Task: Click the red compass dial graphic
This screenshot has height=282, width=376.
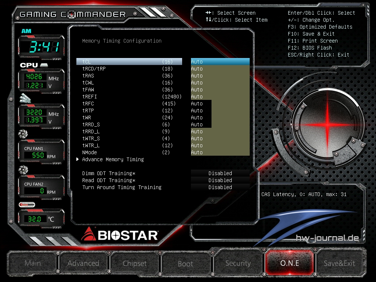Action: coord(328,124)
